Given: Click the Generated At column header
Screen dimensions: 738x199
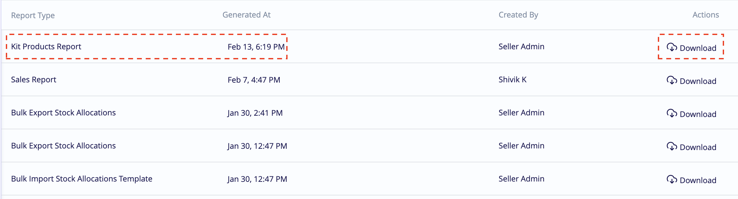Looking at the screenshot, I should click(246, 15).
